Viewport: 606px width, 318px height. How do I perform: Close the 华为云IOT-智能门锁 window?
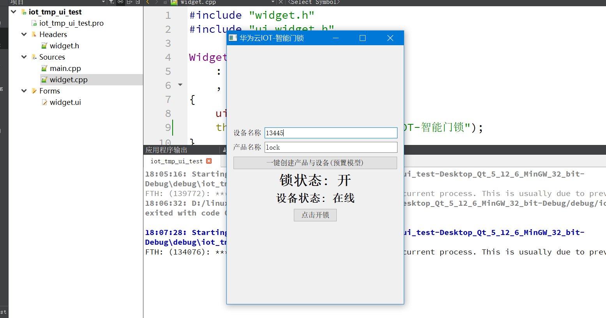click(390, 38)
